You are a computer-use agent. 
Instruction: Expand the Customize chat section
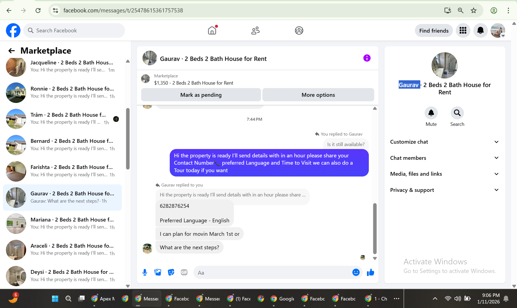click(445, 142)
